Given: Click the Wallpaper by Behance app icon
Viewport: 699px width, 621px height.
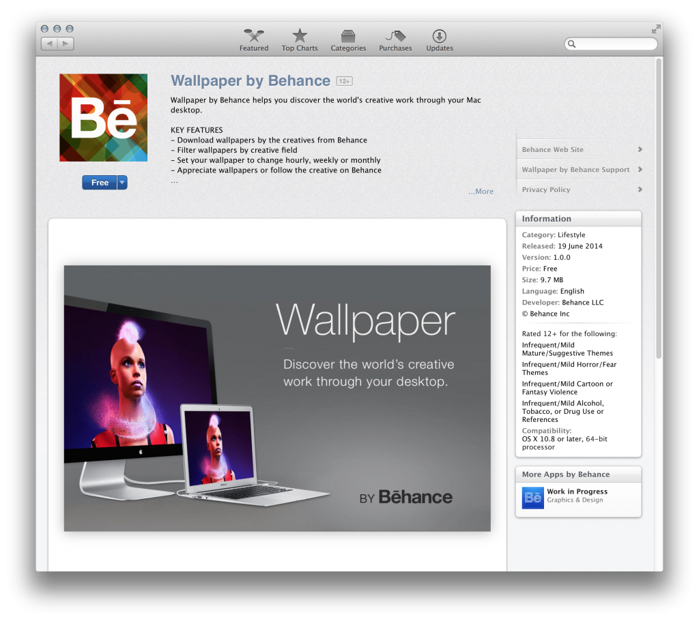Looking at the screenshot, I should pos(104,118).
